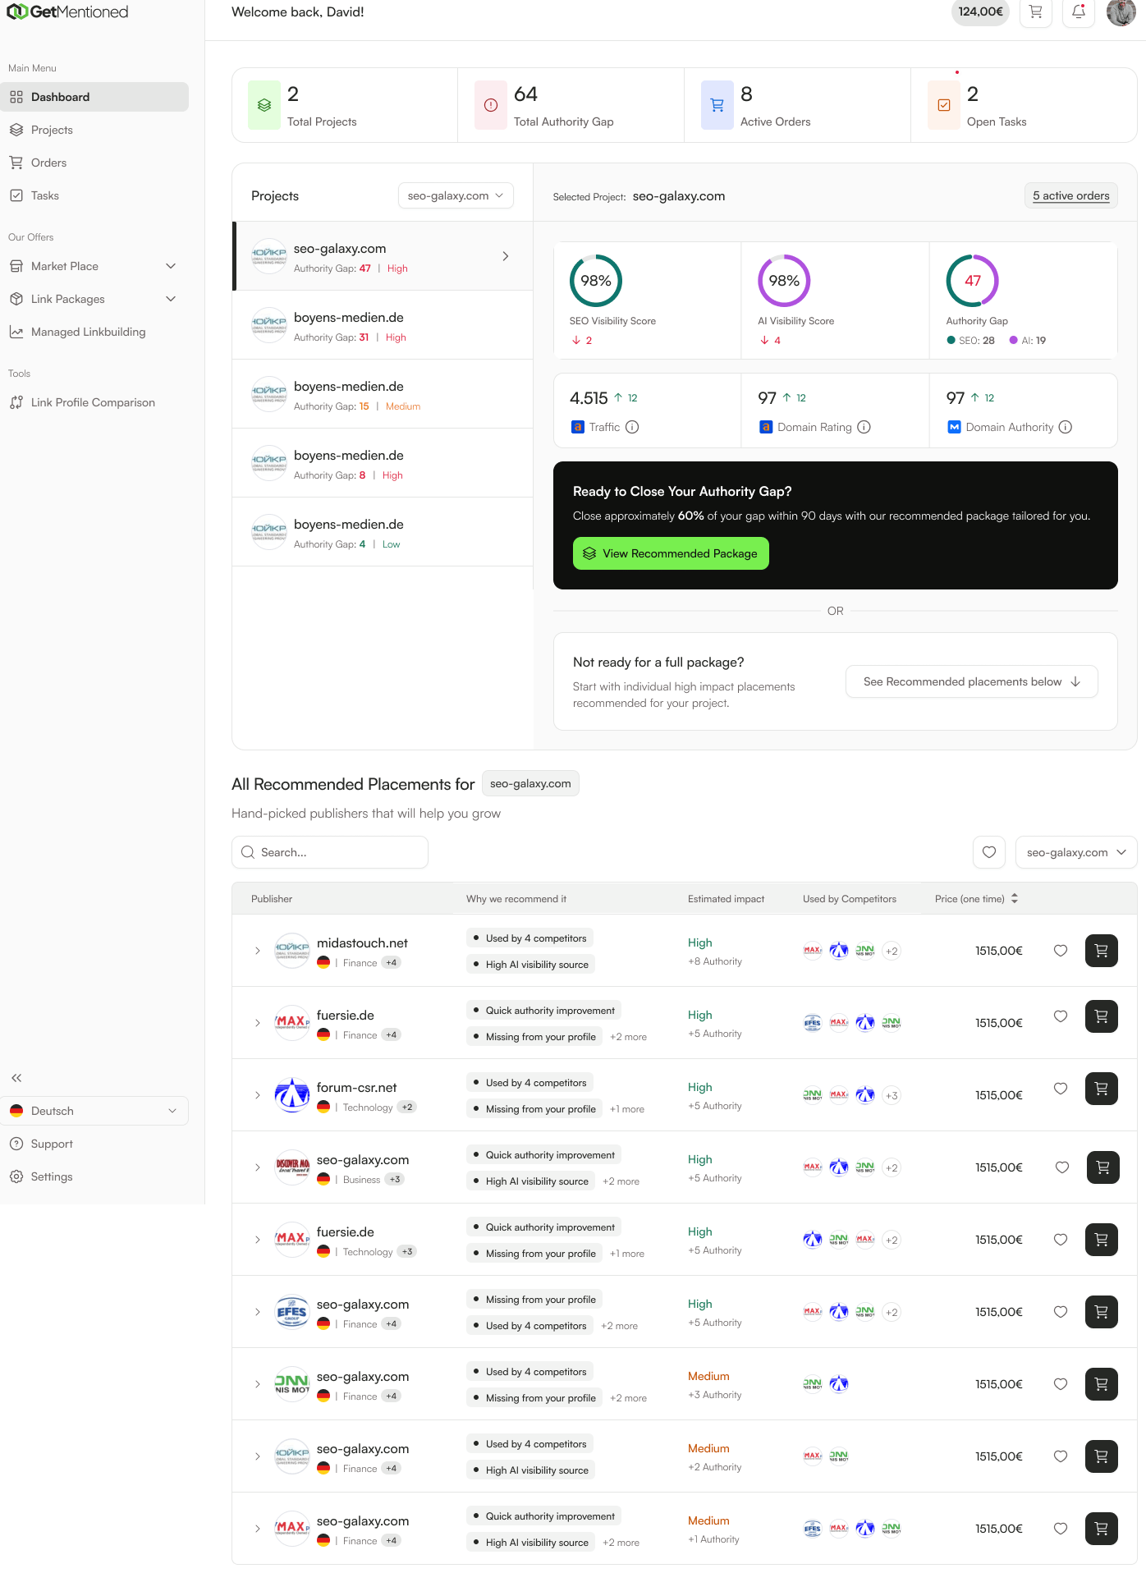Click the Total Projects card icon
1146x1573 pixels.
pos(264,105)
